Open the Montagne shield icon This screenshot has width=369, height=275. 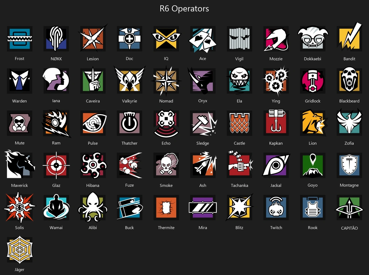coord(349,165)
